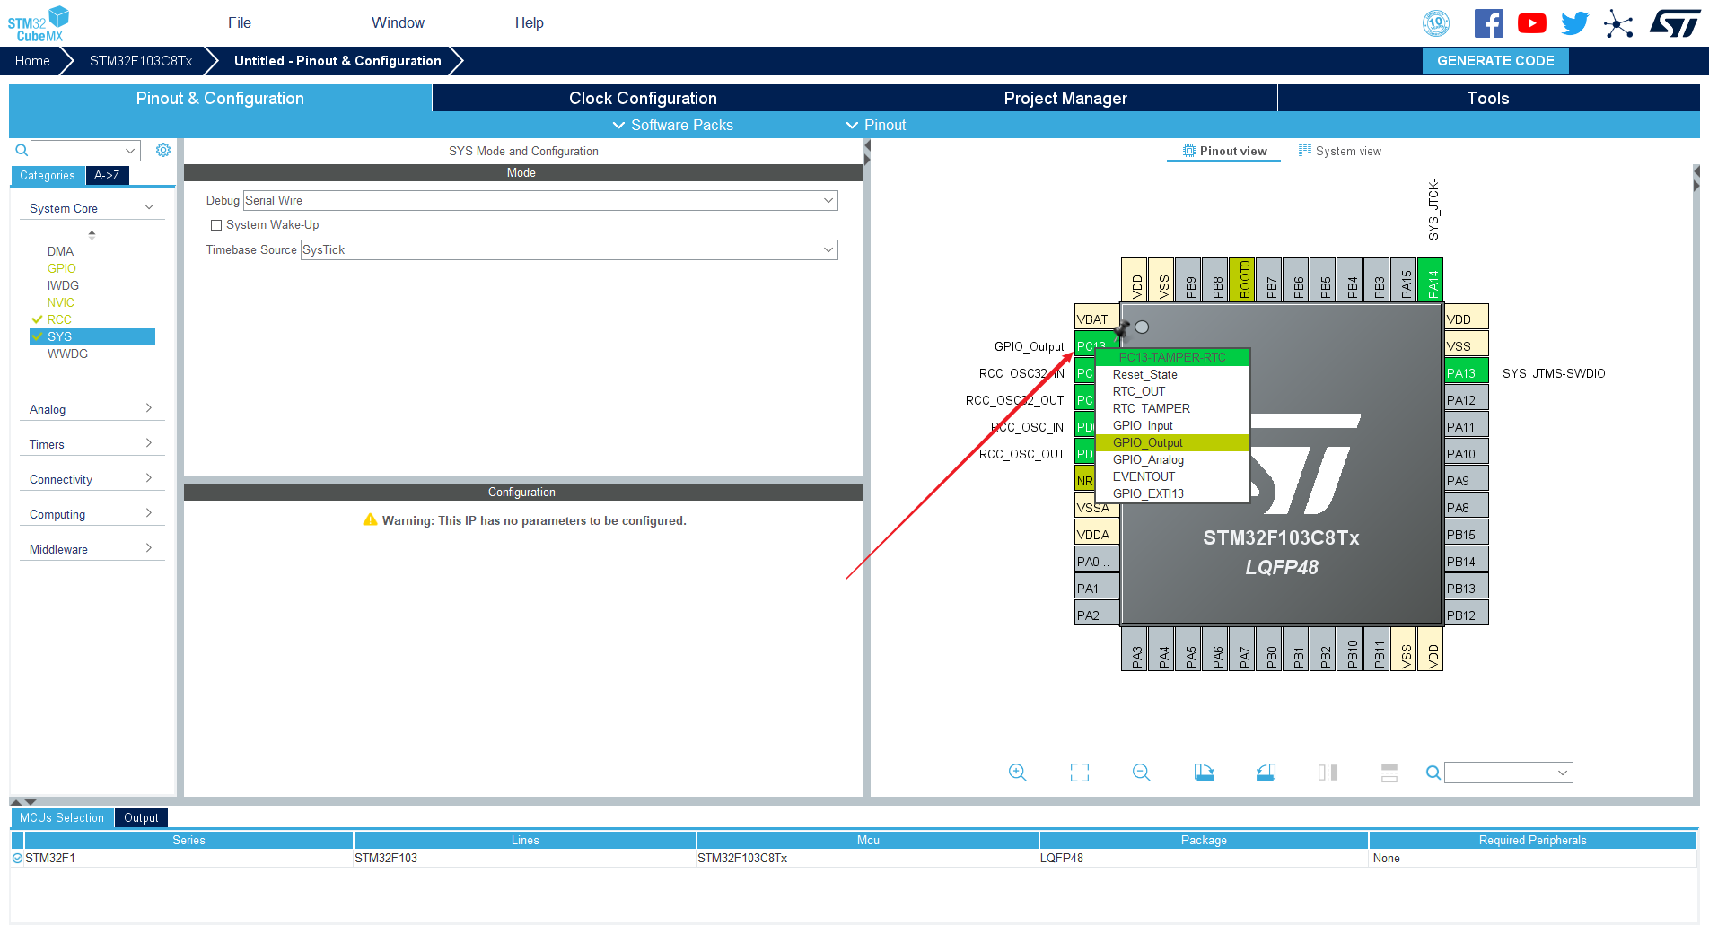Image resolution: width=1709 pixels, height=934 pixels.
Task: Select GPIO_Input in pin menu
Action: pyautogui.click(x=1172, y=425)
